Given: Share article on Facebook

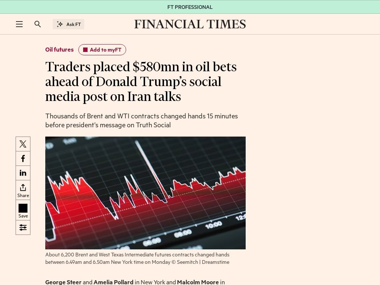Looking at the screenshot, I should click(23, 158).
